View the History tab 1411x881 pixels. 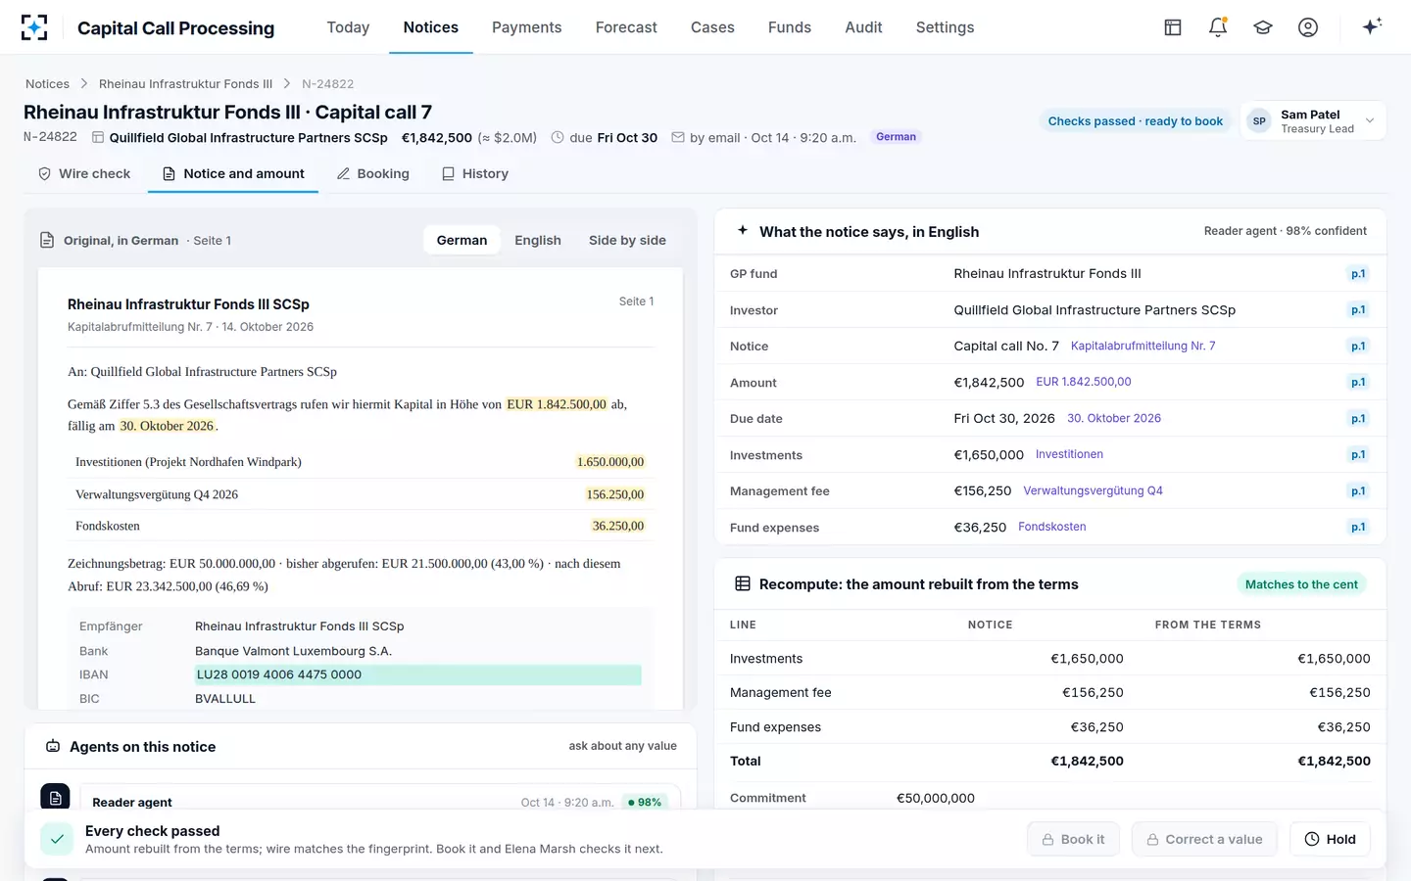coord(475,174)
